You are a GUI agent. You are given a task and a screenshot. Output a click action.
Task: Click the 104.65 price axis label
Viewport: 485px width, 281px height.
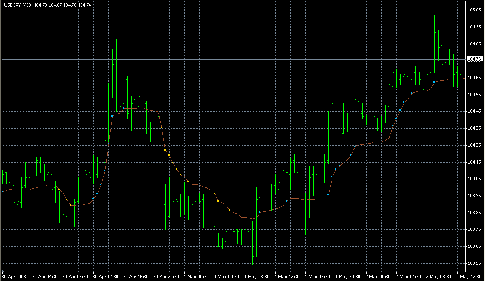coord(474,77)
